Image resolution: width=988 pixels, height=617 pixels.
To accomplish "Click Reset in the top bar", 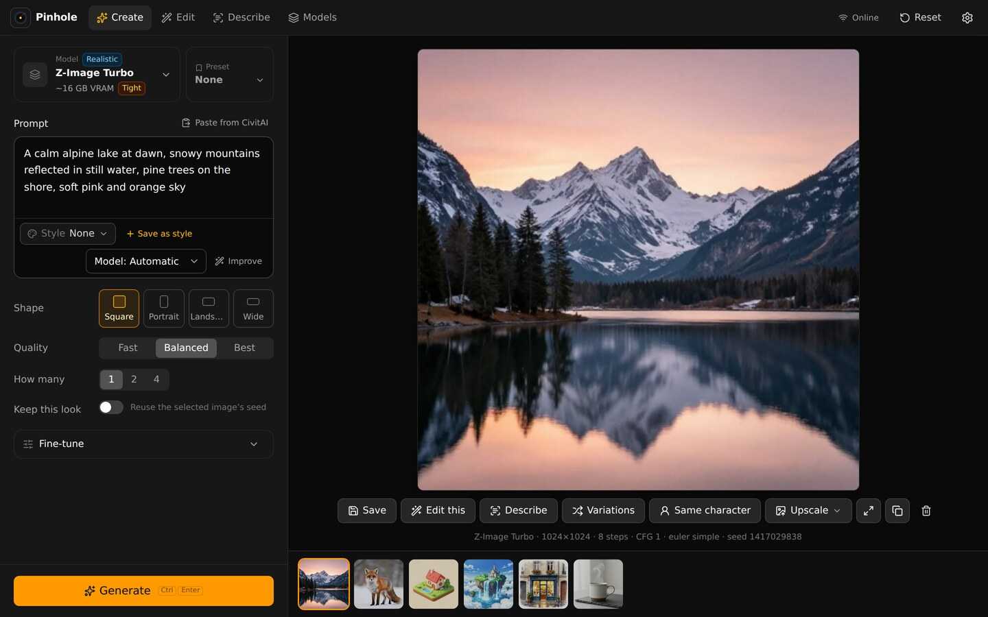I will pyautogui.click(x=920, y=18).
